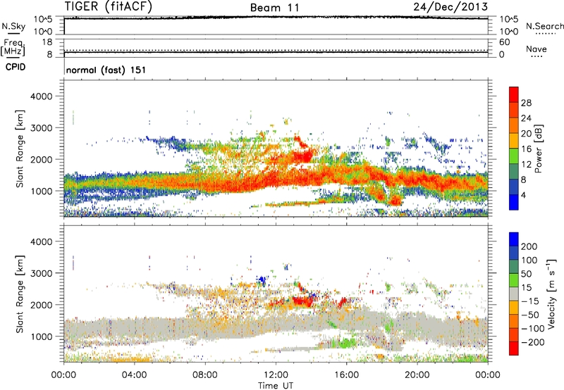Click the '20:00' time axis label
Image resolution: width=564 pixels, height=390 pixels.
tap(417, 375)
